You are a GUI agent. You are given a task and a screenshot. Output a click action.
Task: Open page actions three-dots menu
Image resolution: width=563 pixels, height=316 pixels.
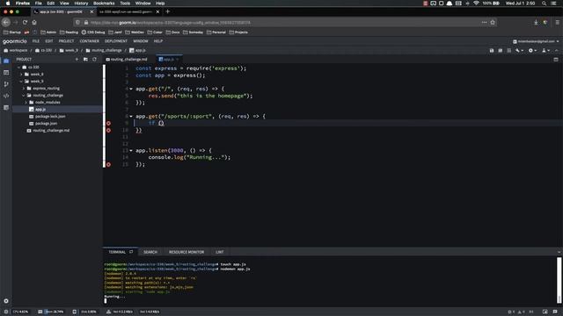point(484,22)
